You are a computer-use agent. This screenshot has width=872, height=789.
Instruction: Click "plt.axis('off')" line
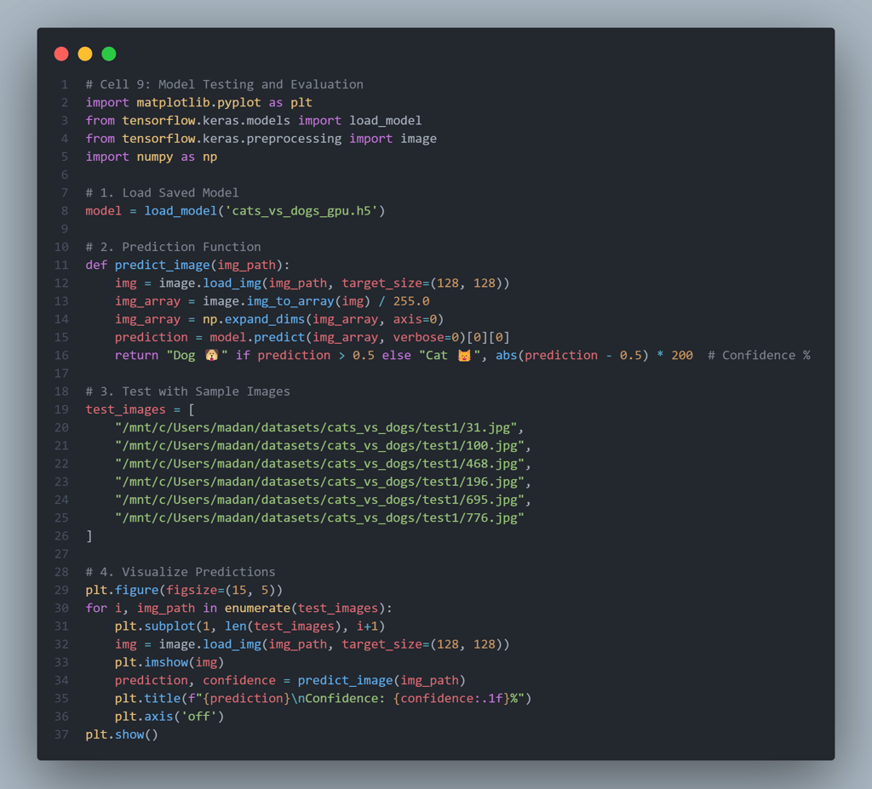[169, 717]
